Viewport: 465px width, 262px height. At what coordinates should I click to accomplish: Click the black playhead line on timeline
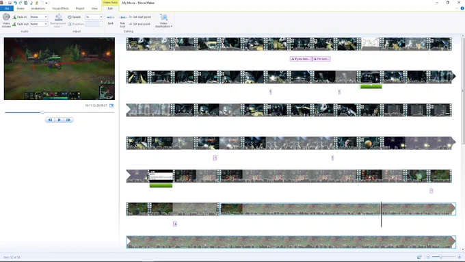(382, 214)
